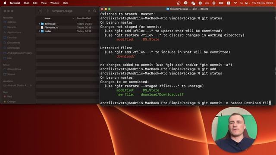Screen dimensions: 276x155
Task: Click the date and time display
Action: point(263,3)
